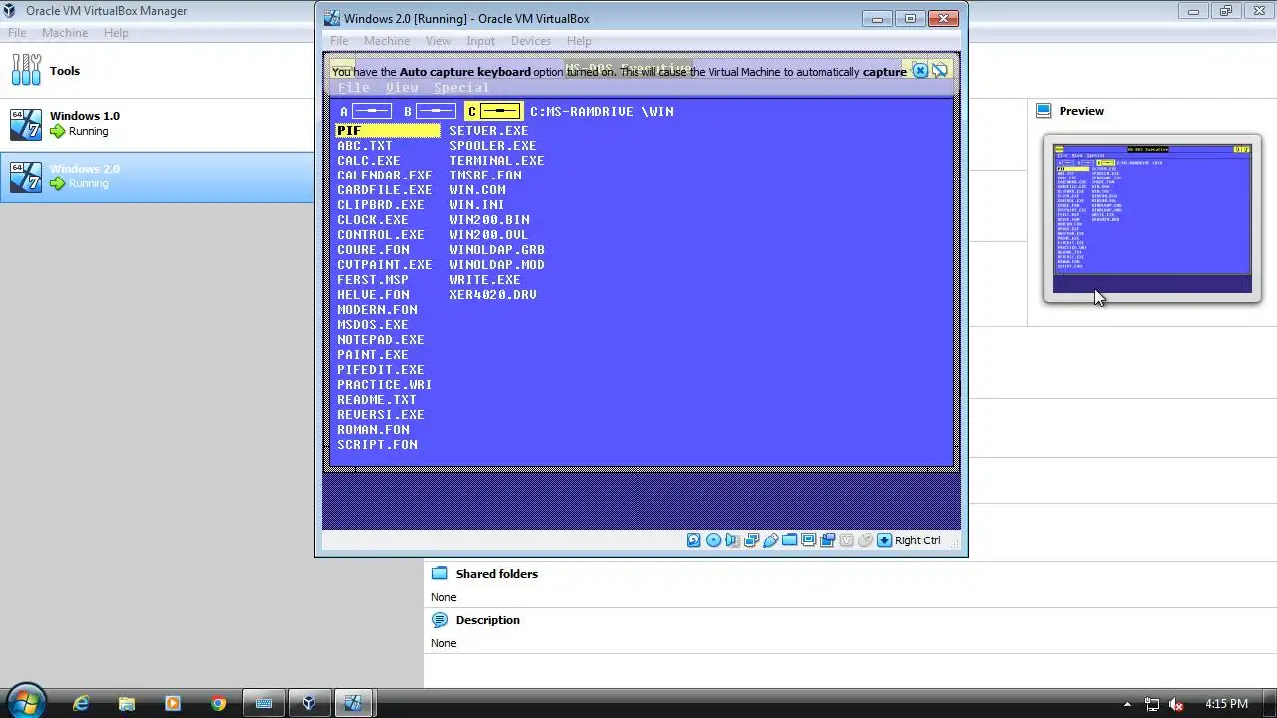Select drive C in MS-DOS Executive
Viewport: 1277px width, 718px height.
coord(494,111)
